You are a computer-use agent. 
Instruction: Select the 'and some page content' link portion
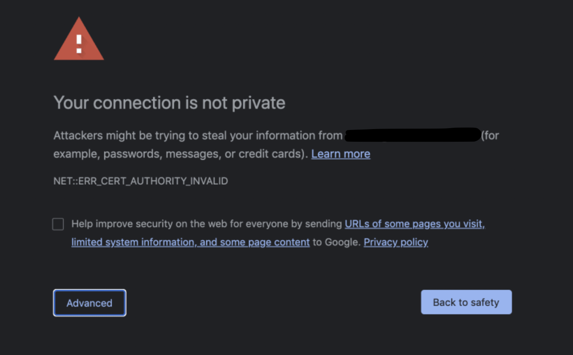click(255, 242)
